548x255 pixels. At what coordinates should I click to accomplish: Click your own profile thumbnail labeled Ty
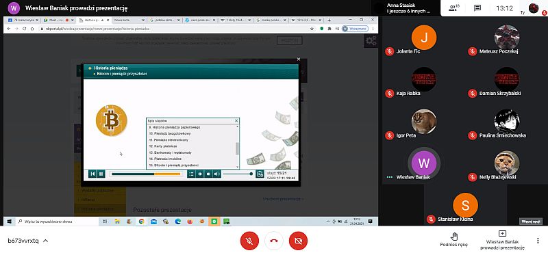point(534,8)
